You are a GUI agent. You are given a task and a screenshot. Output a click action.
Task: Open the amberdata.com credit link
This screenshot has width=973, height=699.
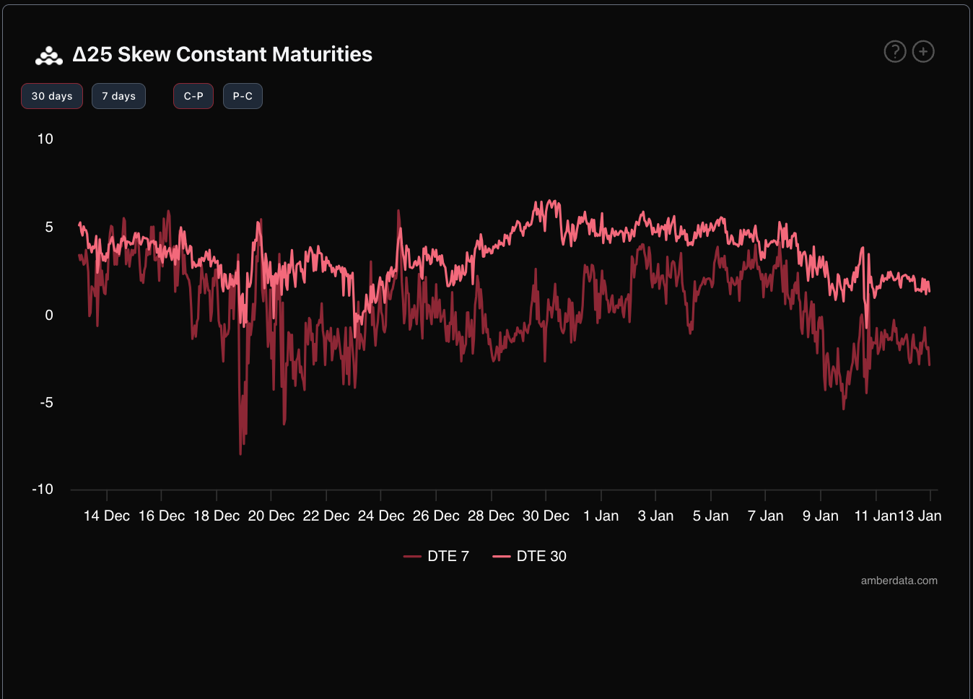coord(899,581)
